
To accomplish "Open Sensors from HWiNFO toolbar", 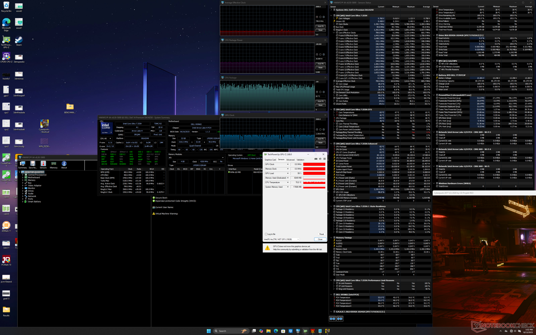I will (x=43, y=165).
